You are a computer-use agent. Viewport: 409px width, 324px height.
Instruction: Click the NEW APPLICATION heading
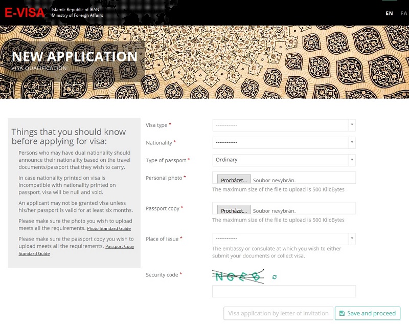[x=75, y=56]
